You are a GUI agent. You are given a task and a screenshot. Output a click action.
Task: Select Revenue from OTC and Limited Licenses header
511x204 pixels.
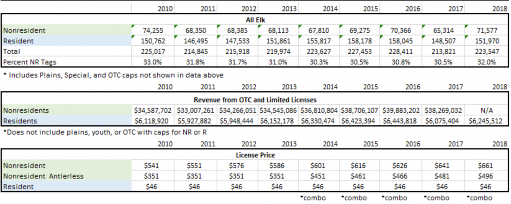point(255,100)
